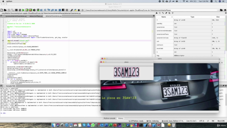
Task: Click the working directory path field
Action: coord(151,10)
